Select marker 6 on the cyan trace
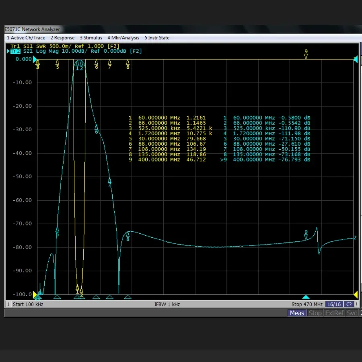The width and height of the screenshot is (362, 362). click(x=97, y=128)
